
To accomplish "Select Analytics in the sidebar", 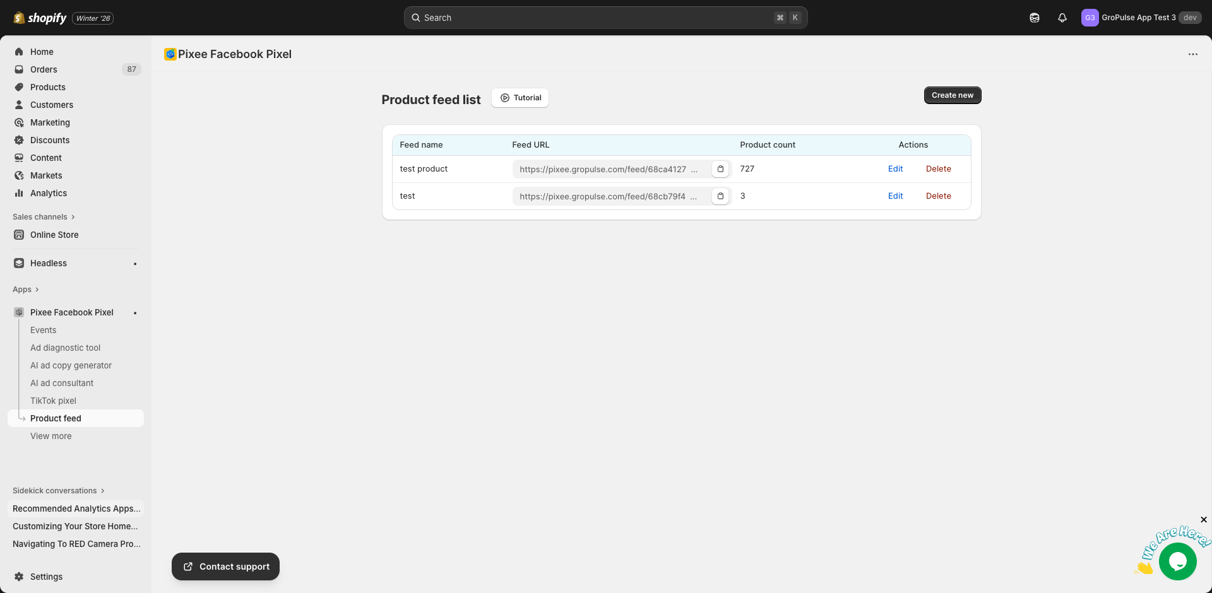I will [47, 193].
